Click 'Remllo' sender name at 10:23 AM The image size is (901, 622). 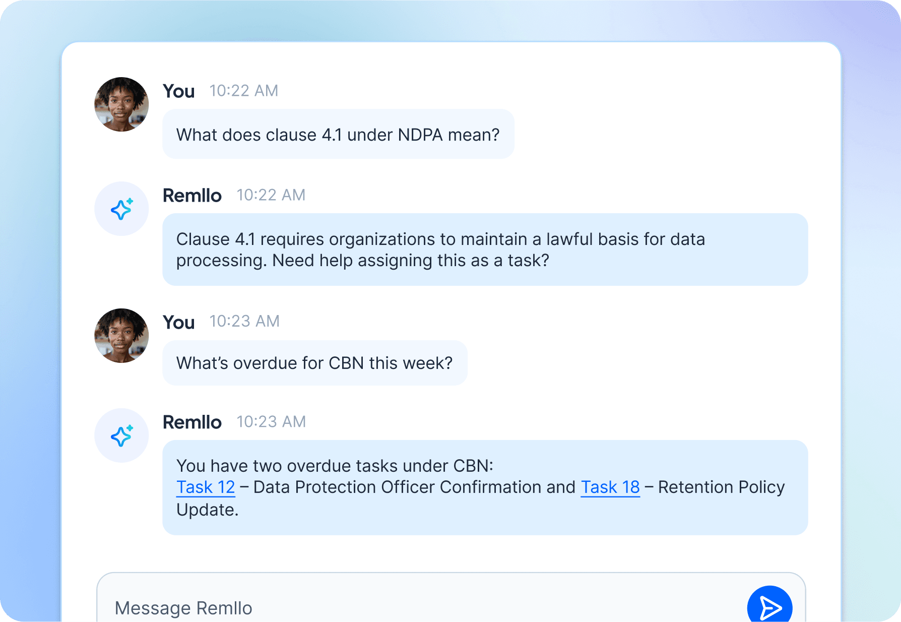pyautogui.click(x=192, y=422)
